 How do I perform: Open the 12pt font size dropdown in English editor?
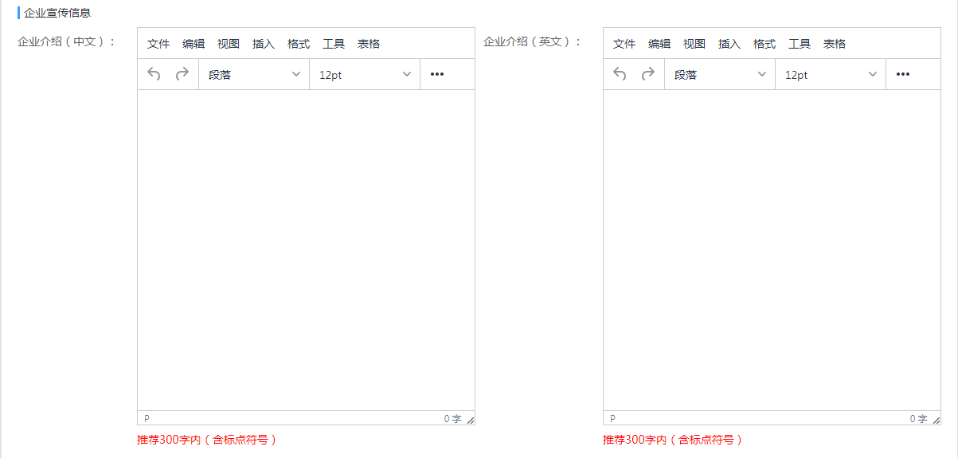[831, 74]
